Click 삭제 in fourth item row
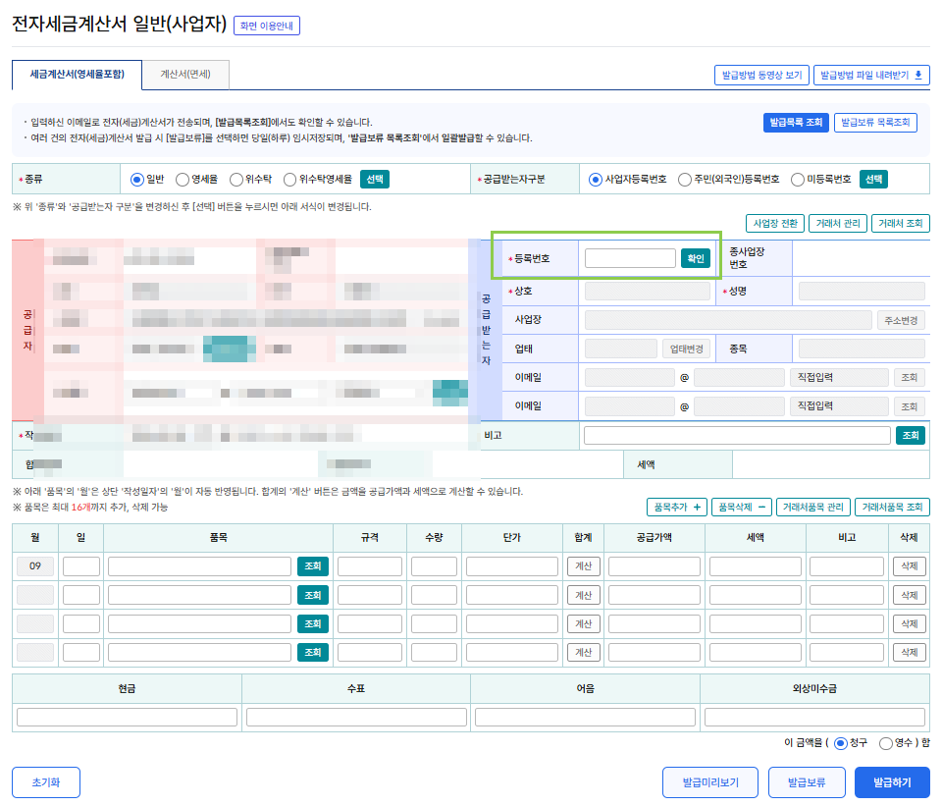 pyautogui.click(x=910, y=652)
